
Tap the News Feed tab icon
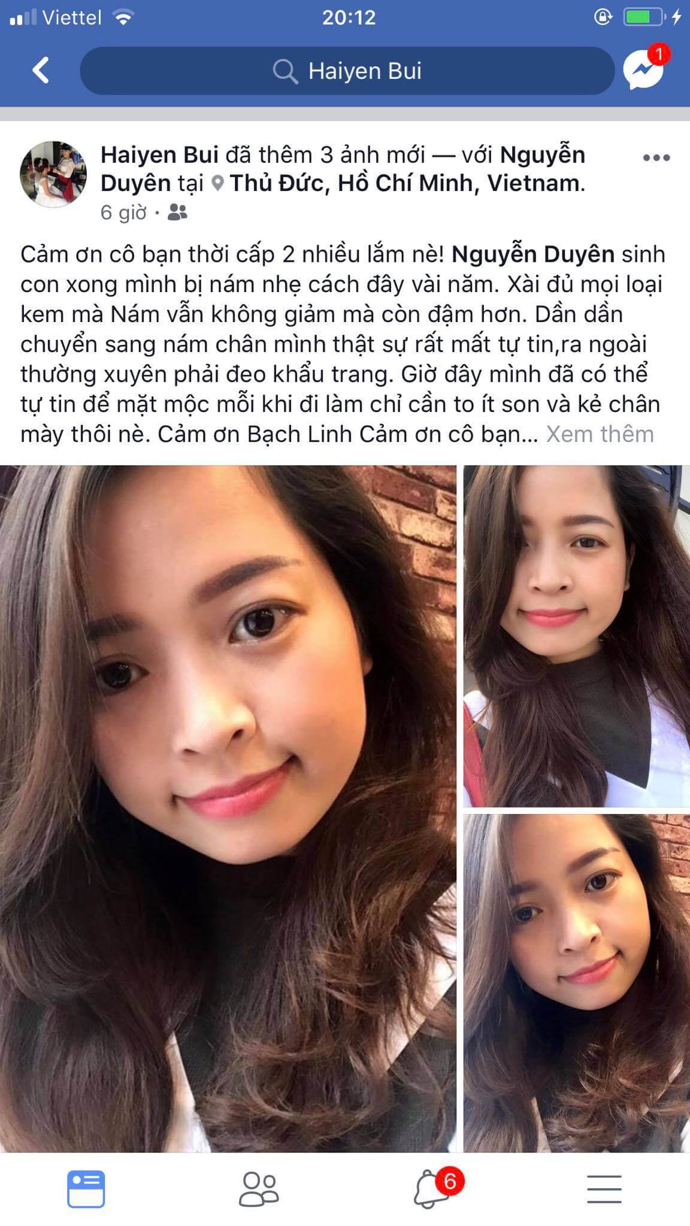(86, 1189)
